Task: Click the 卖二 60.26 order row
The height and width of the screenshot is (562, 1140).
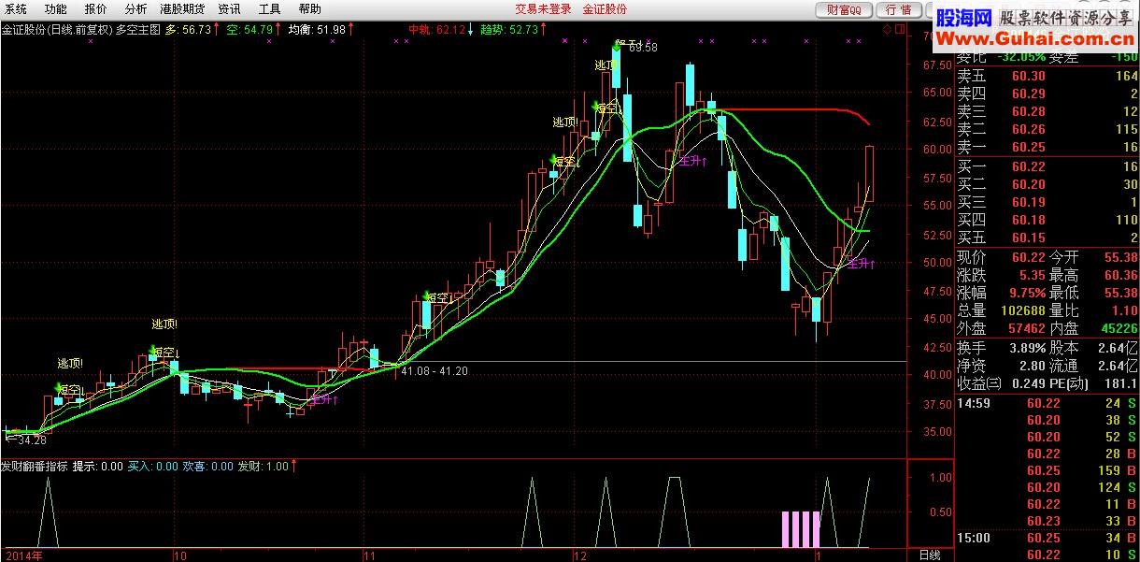Action: coord(1047,129)
